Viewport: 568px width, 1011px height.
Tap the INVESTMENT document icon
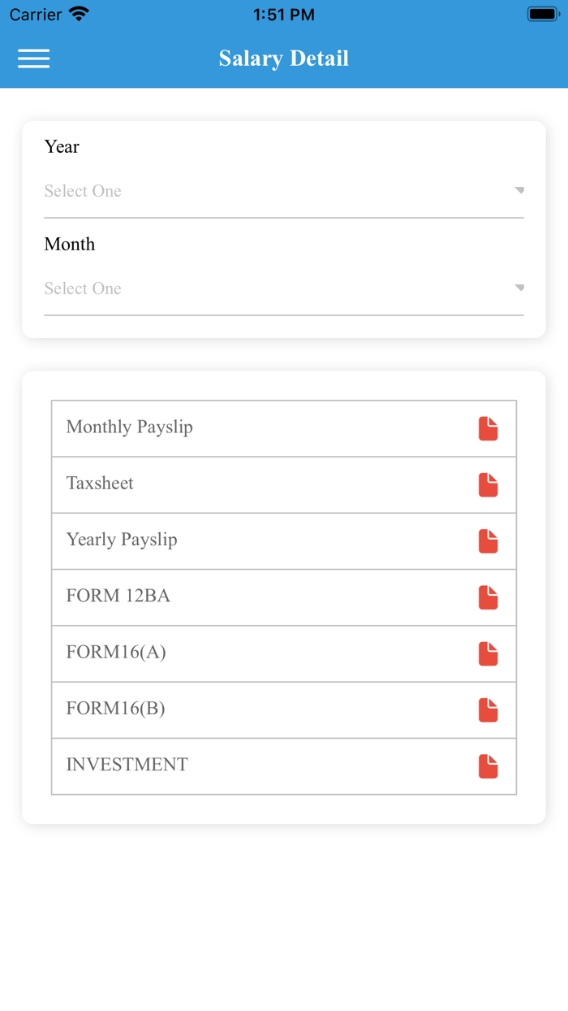pyautogui.click(x=488, y=766)
